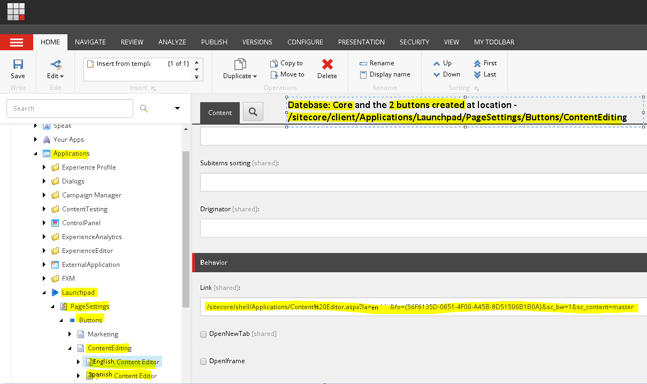Move item Up in sorting
Image resolution: width=647 pixels, height=384 pixels.
click(443, 63)
